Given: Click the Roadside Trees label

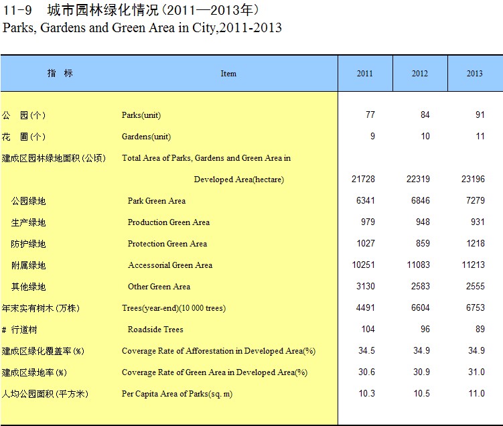Looking at the screenshot, I should (x=155, y=330).
